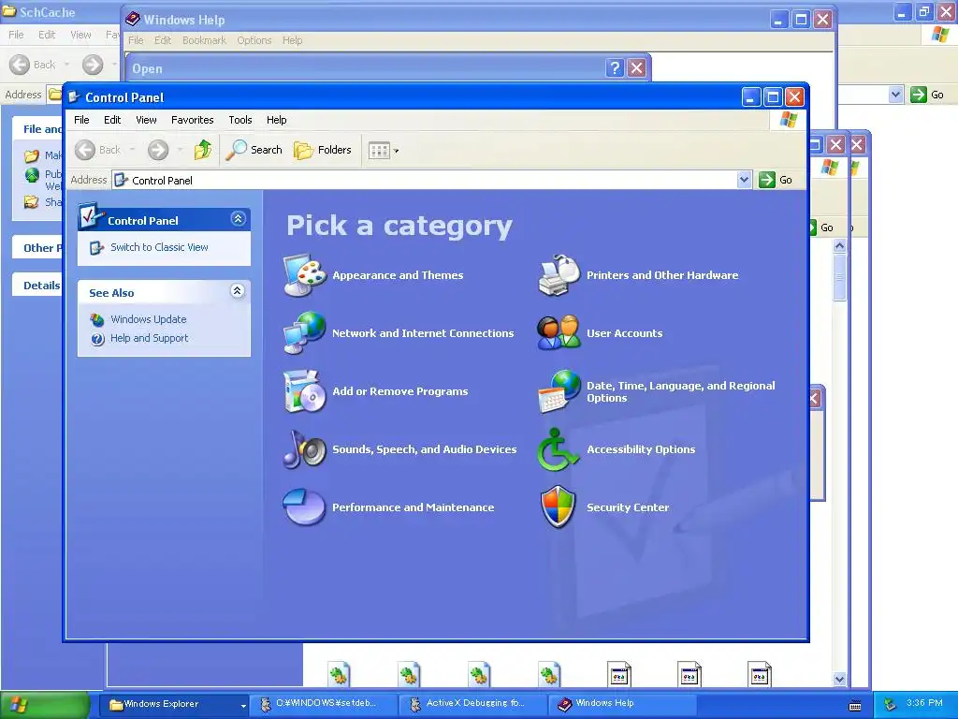Toggle the Folders pane button

[x=323, y=150]
